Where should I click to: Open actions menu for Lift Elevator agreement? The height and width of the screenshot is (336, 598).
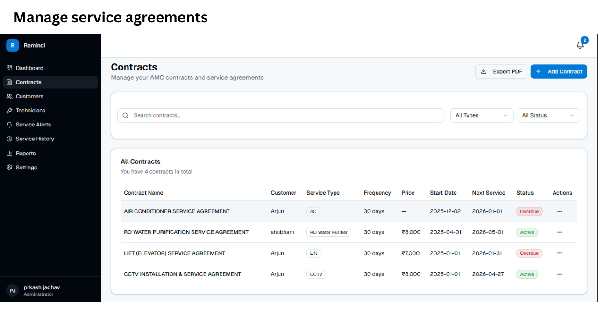pos(560,253)
